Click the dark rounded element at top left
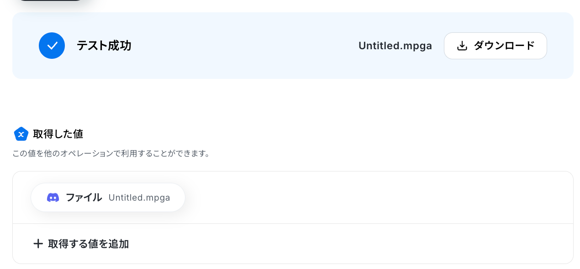The image size is (580, 269). [x=51, y=0]
